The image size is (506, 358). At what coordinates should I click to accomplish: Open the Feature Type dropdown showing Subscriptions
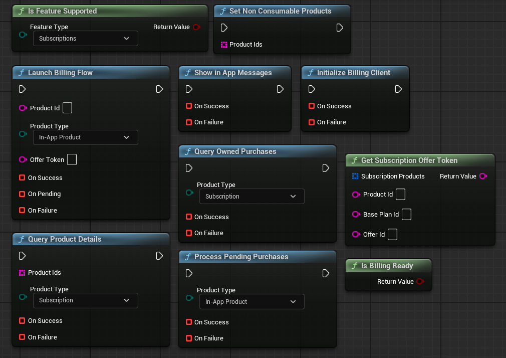coord(85,39)
